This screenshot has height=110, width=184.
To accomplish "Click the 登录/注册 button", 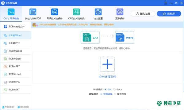I will tap(143, 14).
